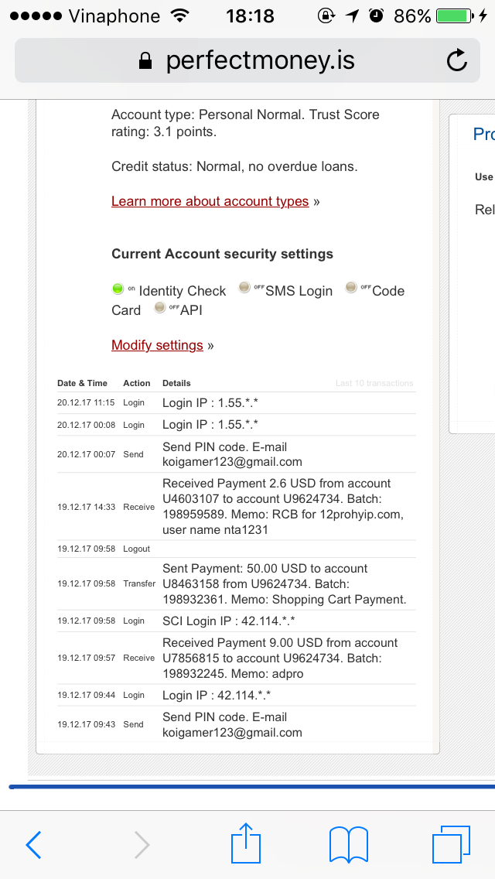Toggle the Identity Check indicator
This screenshot has width=495, height=879.
click(118, 289)
